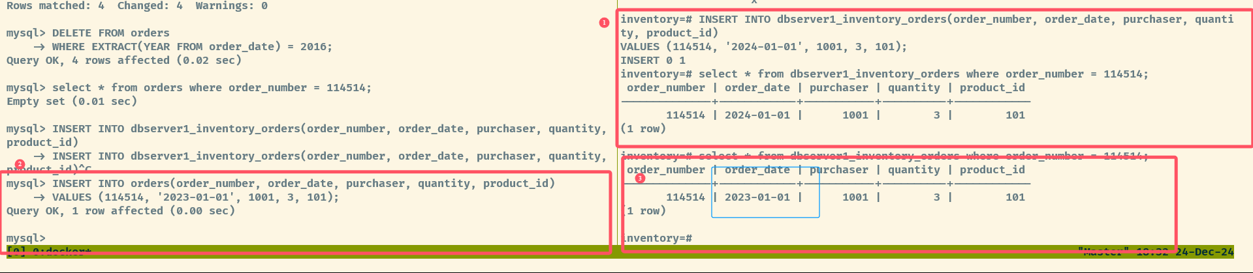Click the first "(1 row)" result count
1253x273 pixels.
coord(642,129)
